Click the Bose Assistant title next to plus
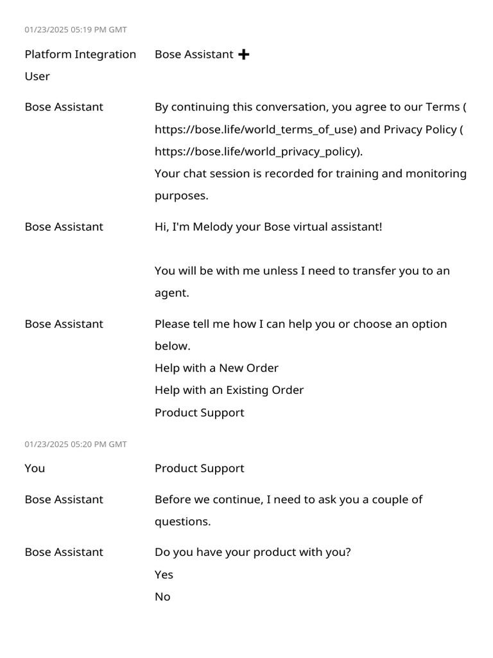Screen dimensions: 493x658 click(194, 55)
